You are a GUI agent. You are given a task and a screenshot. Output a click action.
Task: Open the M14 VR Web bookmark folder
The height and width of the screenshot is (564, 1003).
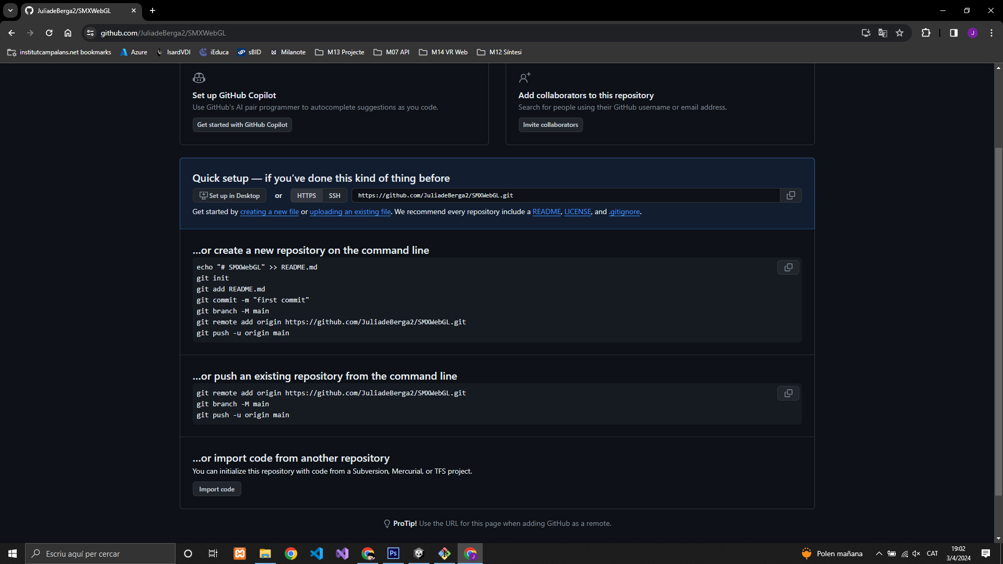coord(444,52)
